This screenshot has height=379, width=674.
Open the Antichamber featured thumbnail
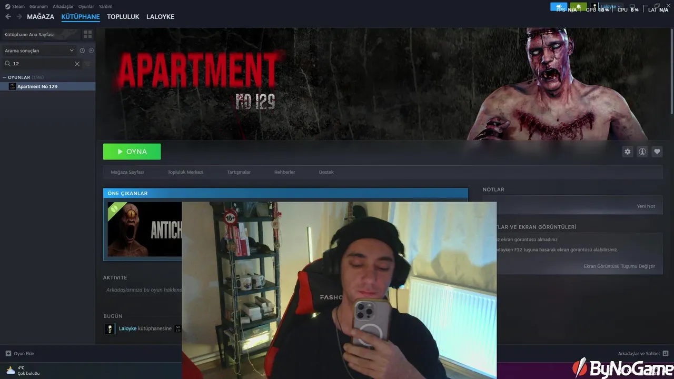pos(145,230)
